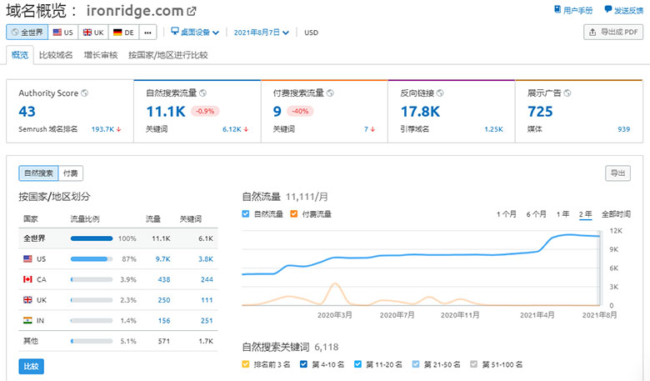Open the 概览 tab
This screenshot has height=381, width=650.
[19, 55]
